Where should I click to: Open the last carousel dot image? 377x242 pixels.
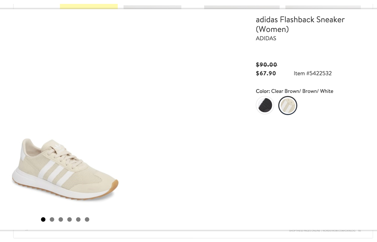pyautogui.click(x=87, y=219)
